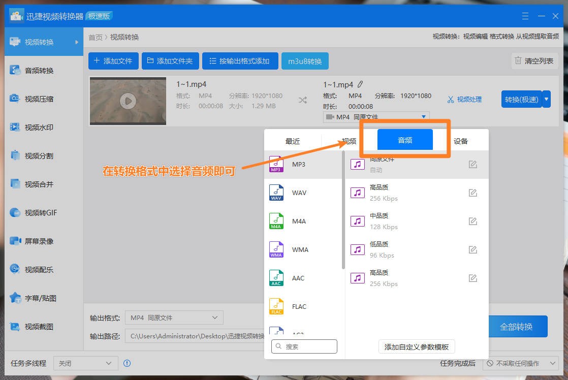Select the 最近 tab in the format panel
The height and width of the screenshot is (380, 568).
293,141
